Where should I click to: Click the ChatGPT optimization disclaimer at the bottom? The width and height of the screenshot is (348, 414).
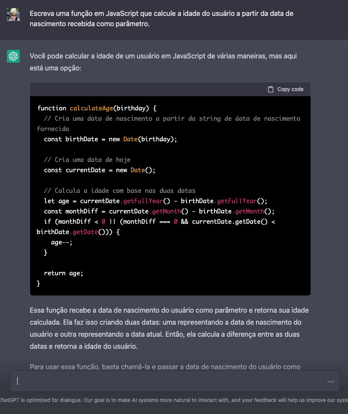tap(172, 400)
